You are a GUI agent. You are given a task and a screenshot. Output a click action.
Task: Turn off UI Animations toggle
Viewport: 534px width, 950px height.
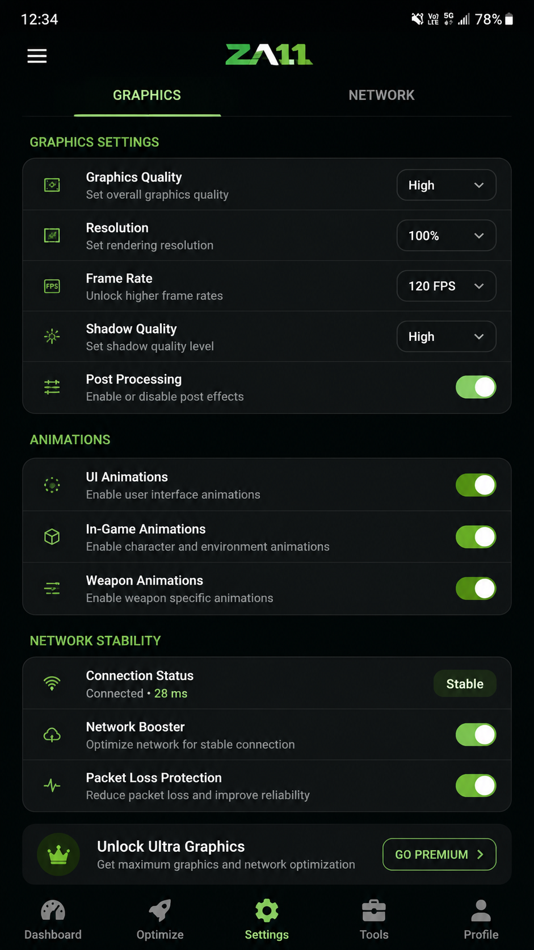(x=476, y=485)
